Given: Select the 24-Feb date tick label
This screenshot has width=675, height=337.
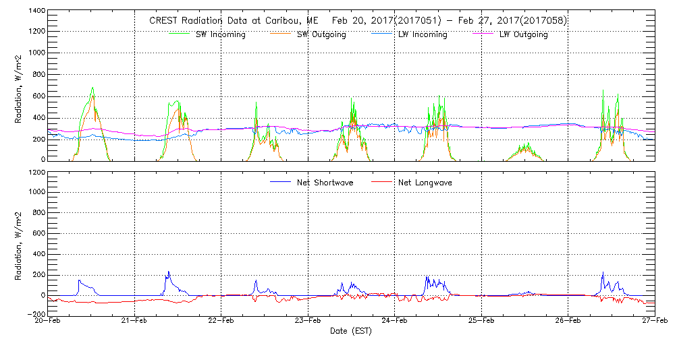Looking at the screenshot, I should pos(395,321).
